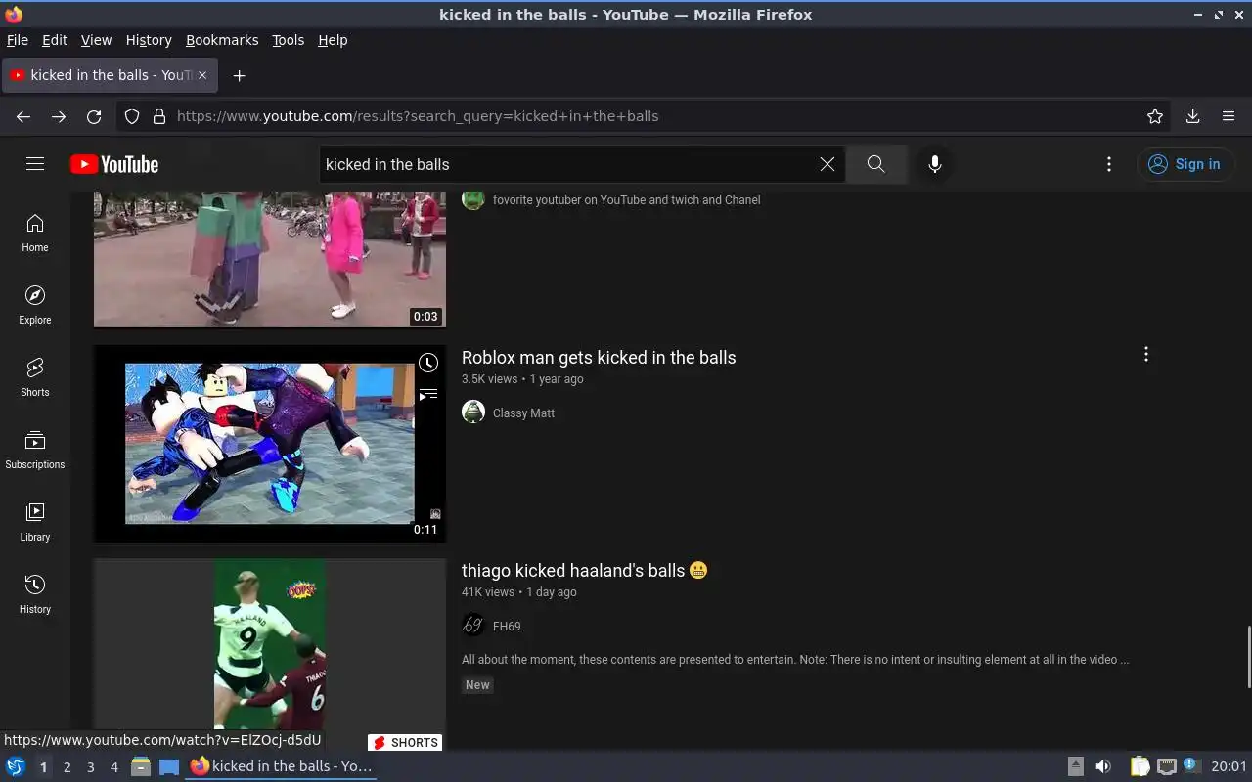Go forward with the browser forward arrow
The image size is (1252, 782).
(x=59, y=116)
